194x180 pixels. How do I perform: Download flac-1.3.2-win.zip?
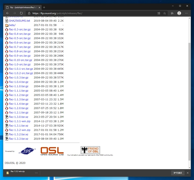[x=20, y=130]
